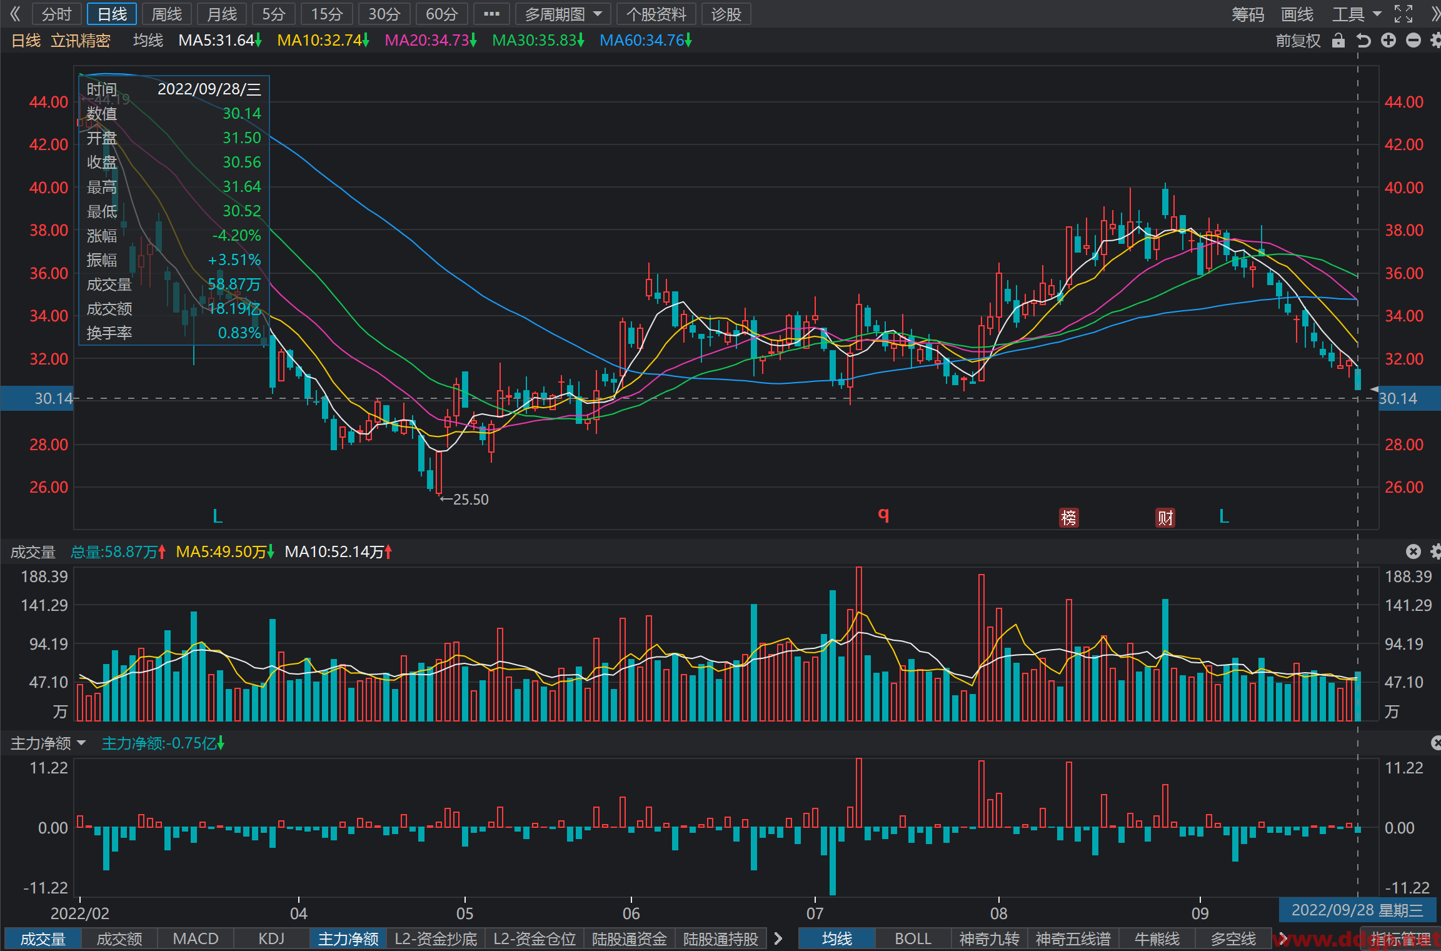This screenshot has width=1441, height=951.
Task: Click the 诊股 diagnosis button
Action: point(726,14)
